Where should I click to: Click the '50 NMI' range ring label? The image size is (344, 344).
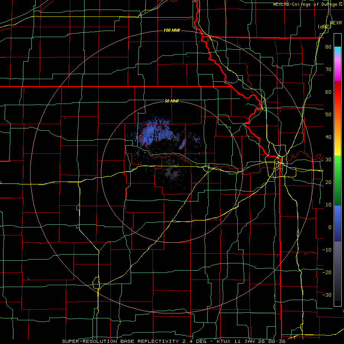(x=172, y=101)
